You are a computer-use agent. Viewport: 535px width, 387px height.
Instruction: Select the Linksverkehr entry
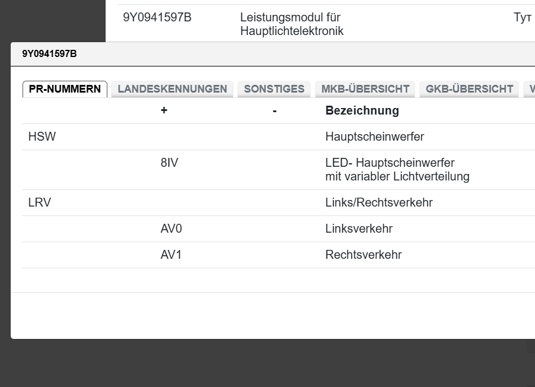[359, 229]
